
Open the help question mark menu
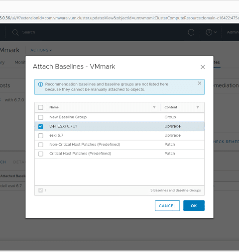tap(211, 32)
